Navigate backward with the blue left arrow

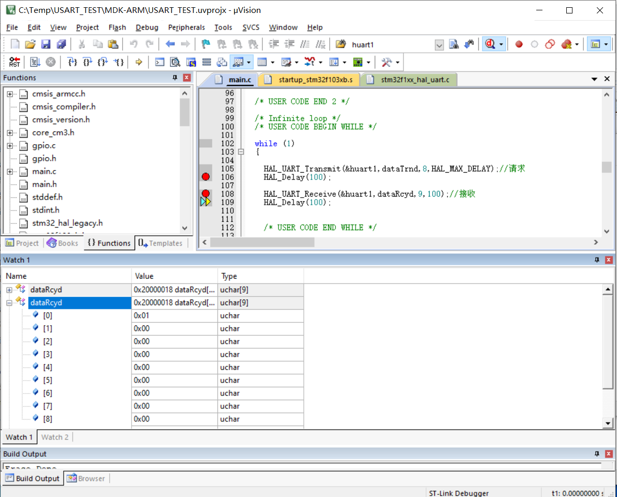coord(170,44)
